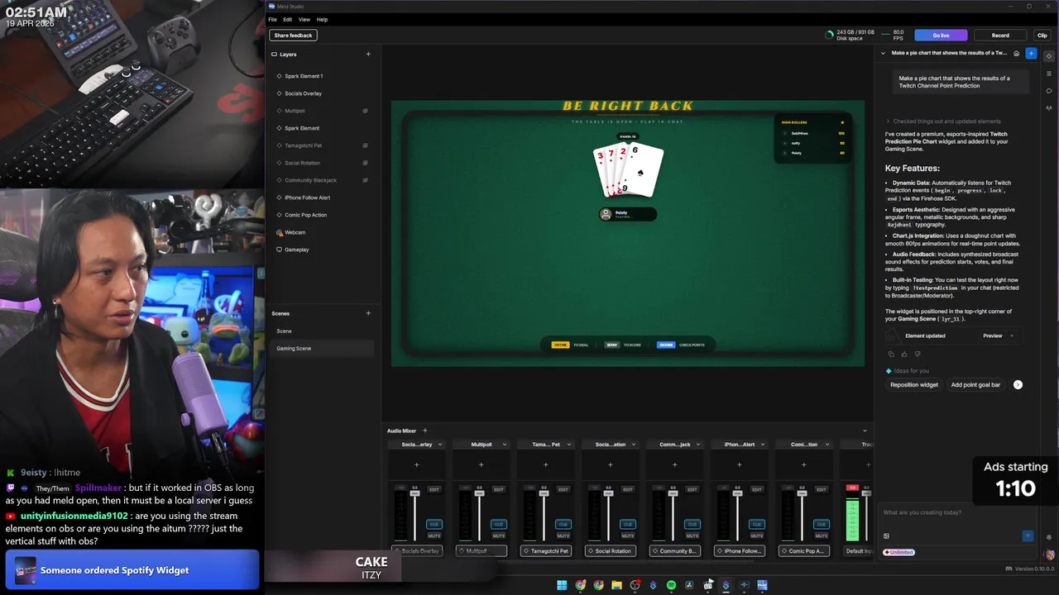Viewport: 1059px width, 595px height.
Task: Click the Add point goal bar suggestion
Action: [975, 384]
